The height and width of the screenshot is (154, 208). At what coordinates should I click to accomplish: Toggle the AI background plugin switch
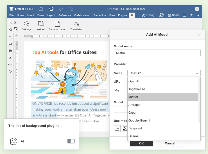point(71,141)
